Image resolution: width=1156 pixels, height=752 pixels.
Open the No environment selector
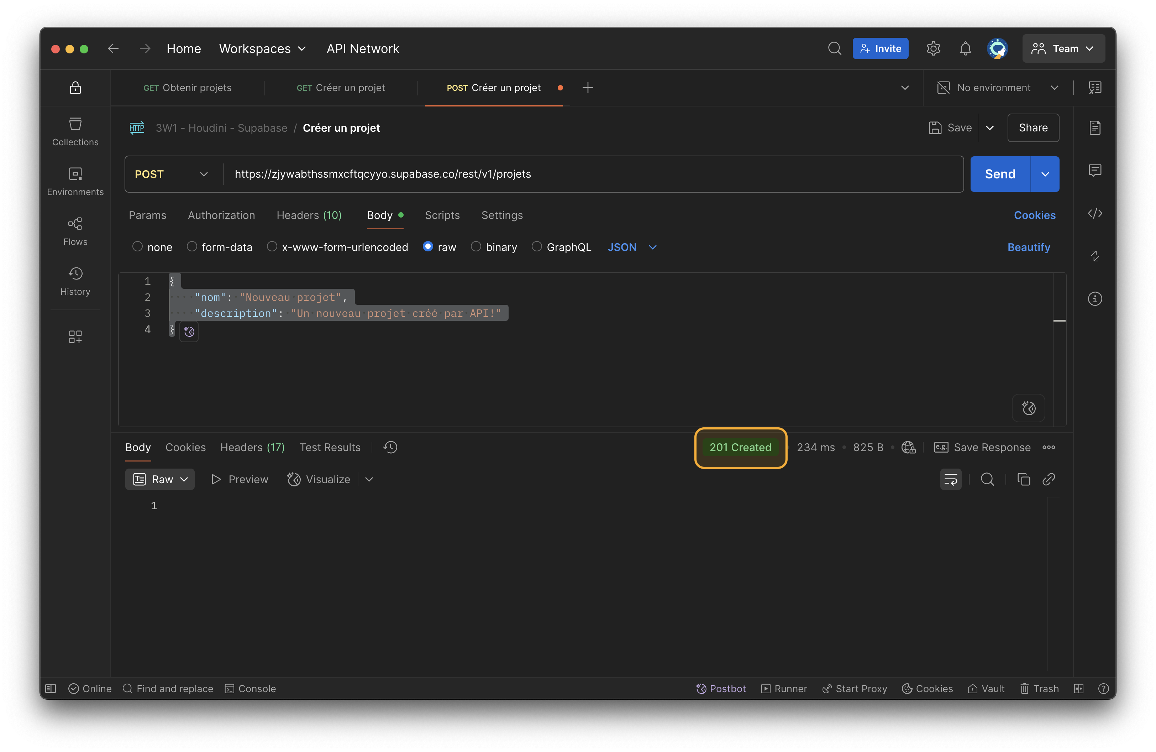pos(998,88)
